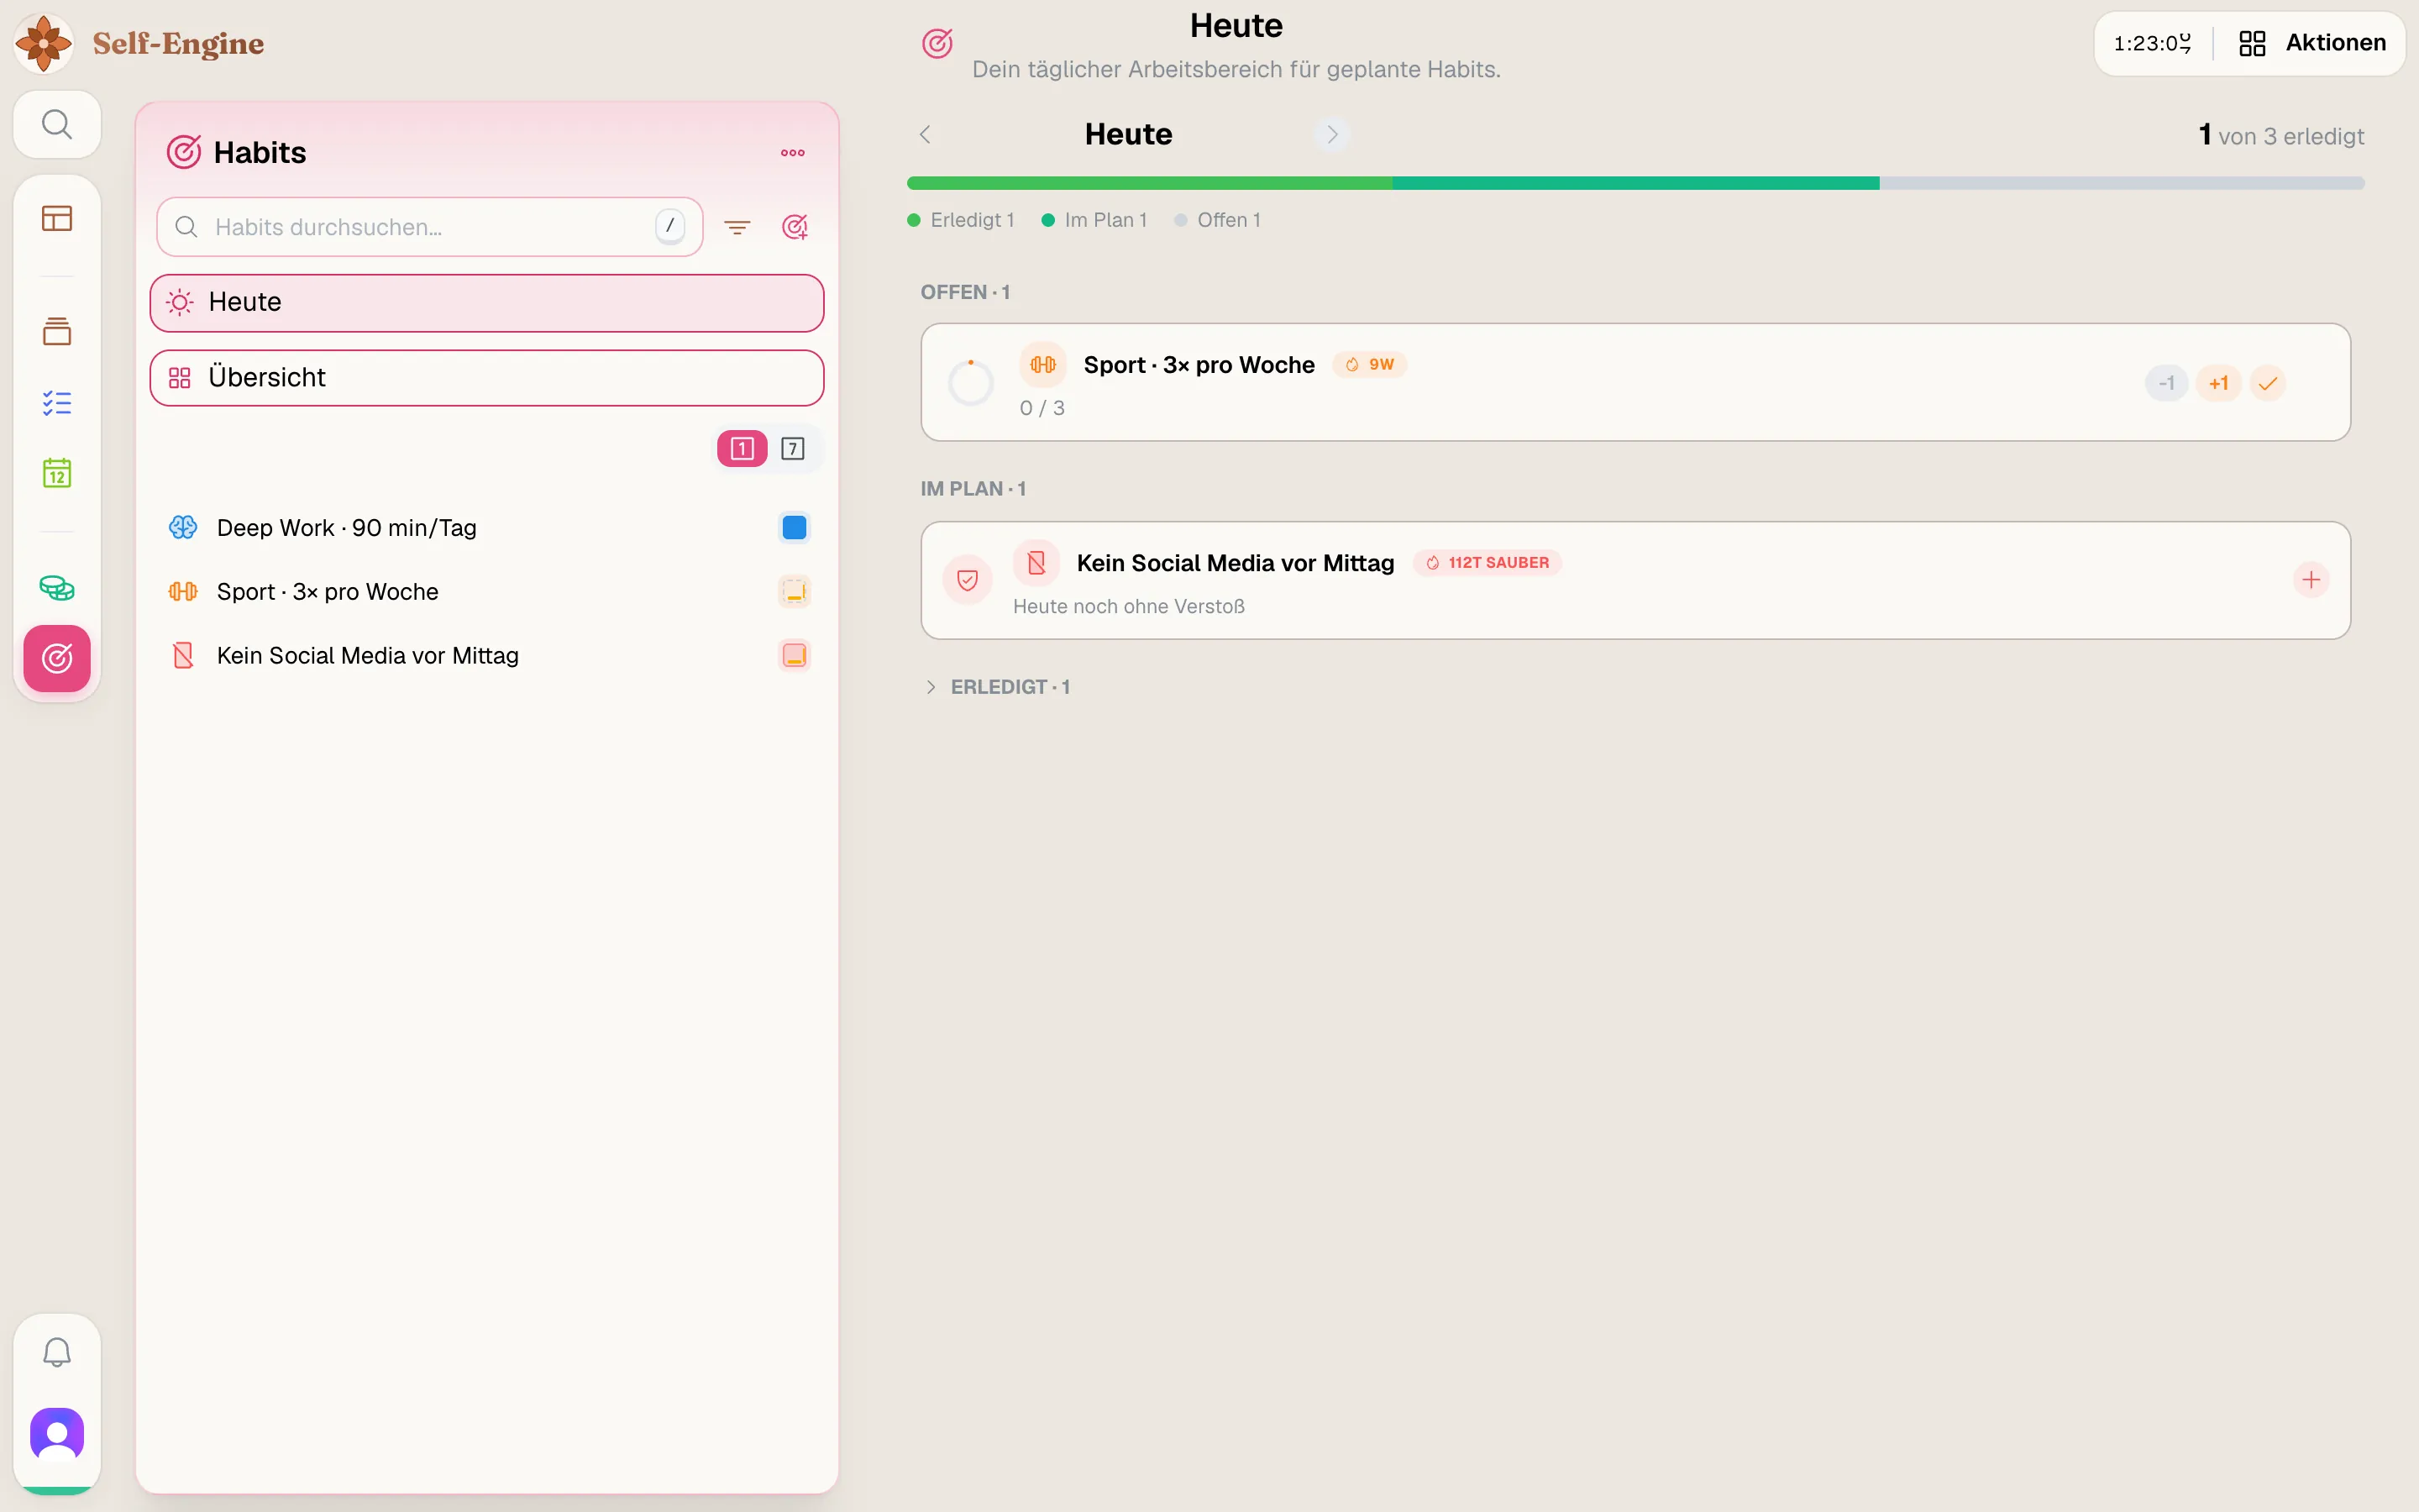This screenshot has height=1512, width=2419.
Task: Click the 112T SAUBER streak badge
Action: [x=1488, y=563]
